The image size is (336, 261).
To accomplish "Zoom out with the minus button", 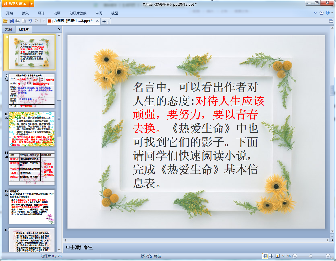I will click(295, 256).
